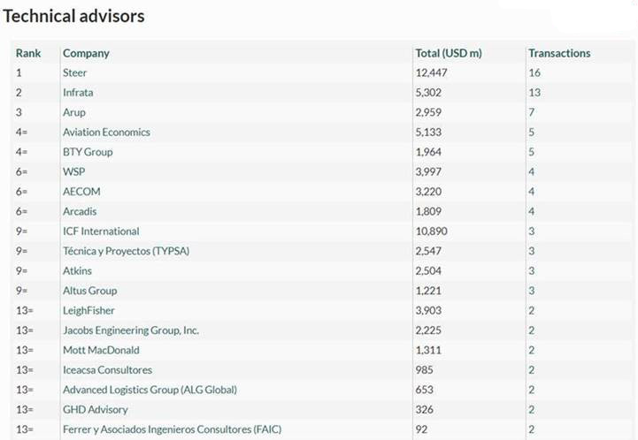Select transactions count 7 for Arup

[x=532, y=112]
